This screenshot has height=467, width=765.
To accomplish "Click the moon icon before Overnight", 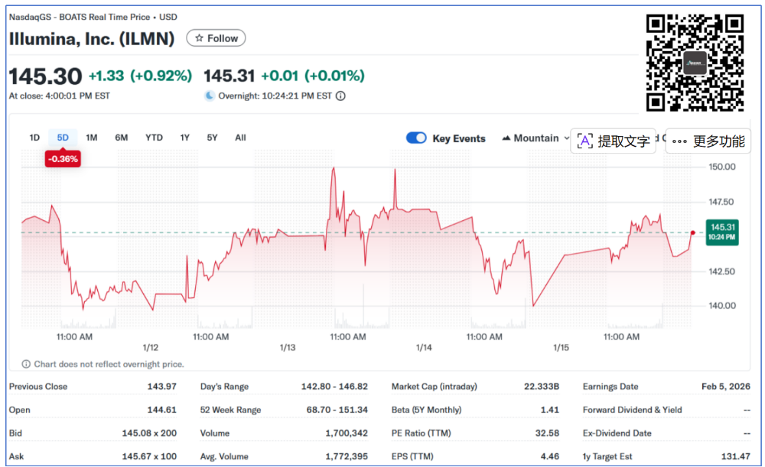I will [210, 96].
